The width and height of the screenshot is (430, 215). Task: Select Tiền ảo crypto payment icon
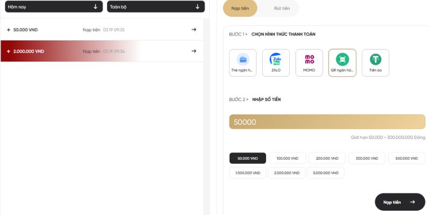click(x=375, y=63)
